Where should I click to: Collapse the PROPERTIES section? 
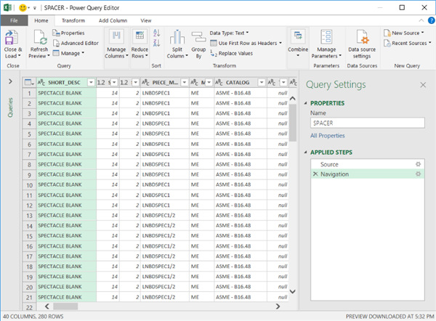(305, 103)
